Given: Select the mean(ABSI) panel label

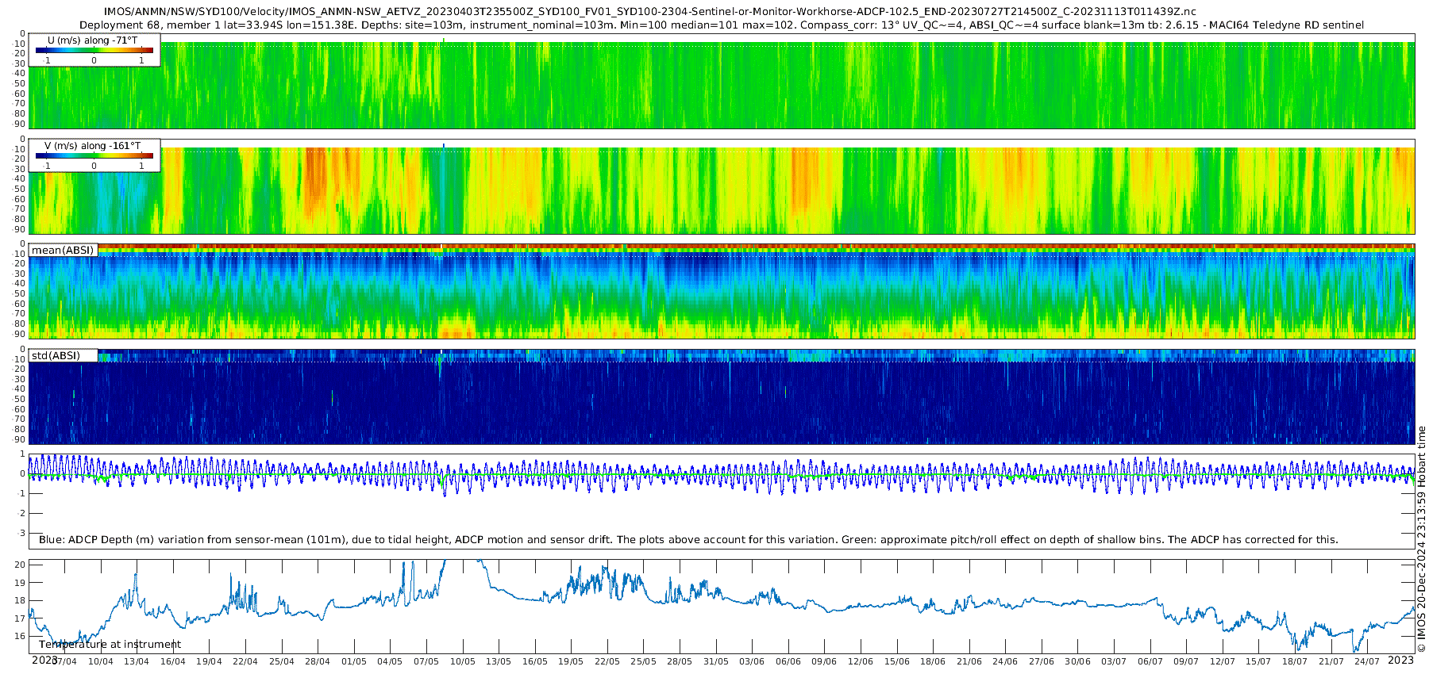Looking at the screenshot, I should click(x=63, y=251).
